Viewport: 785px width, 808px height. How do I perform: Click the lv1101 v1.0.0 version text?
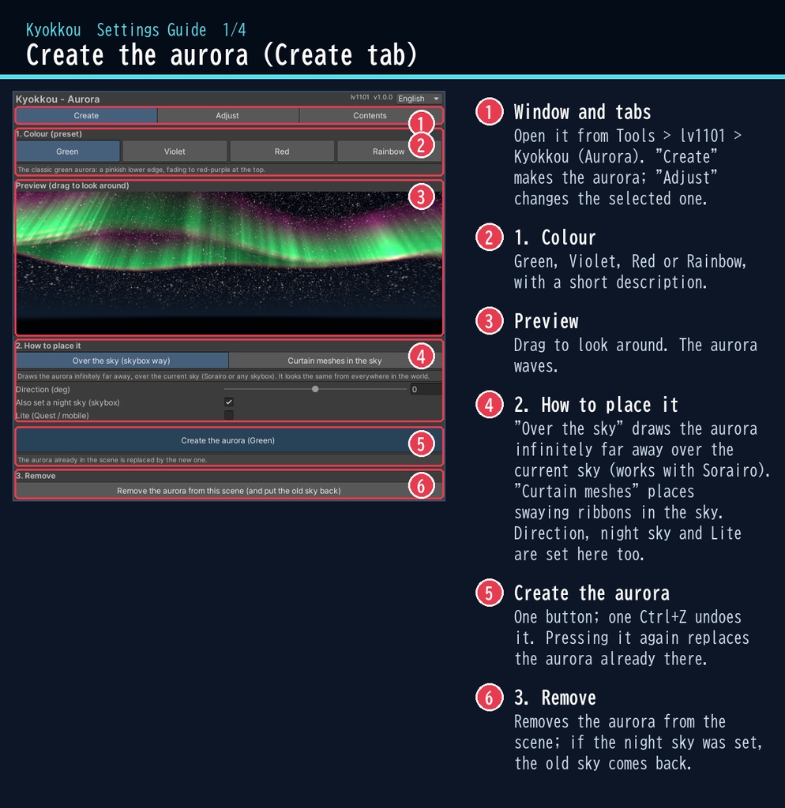pyautogui.click(x=371, y=97)
